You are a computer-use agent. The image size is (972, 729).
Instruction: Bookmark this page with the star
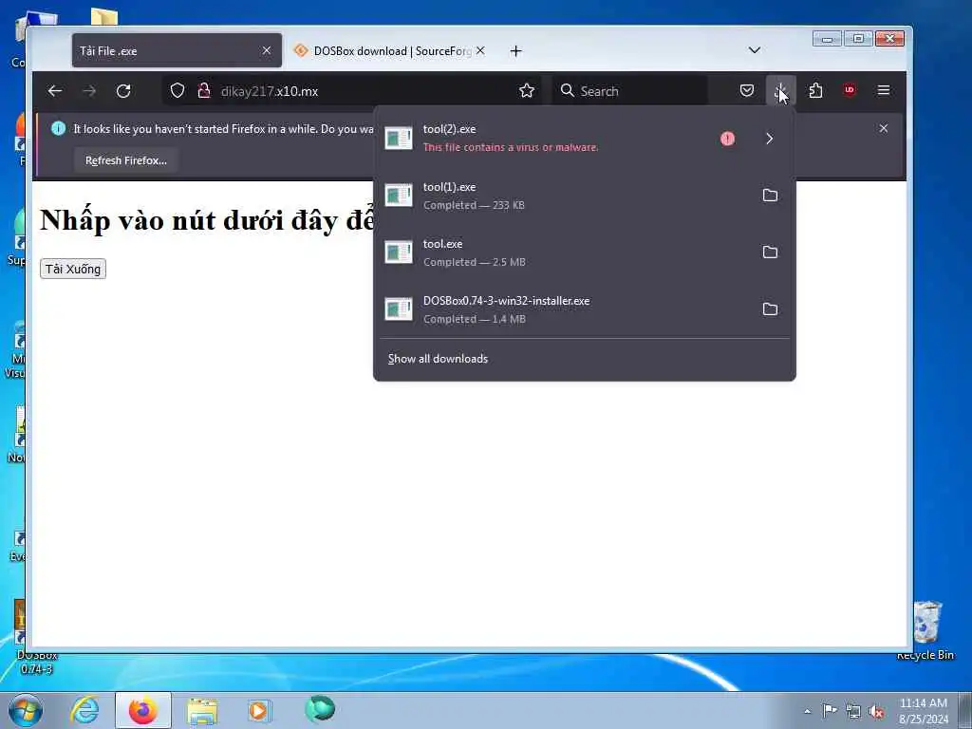(527, 91)
